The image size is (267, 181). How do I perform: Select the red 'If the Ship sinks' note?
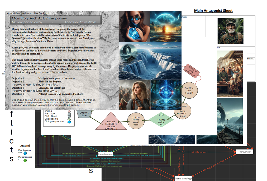click(191, 71)
